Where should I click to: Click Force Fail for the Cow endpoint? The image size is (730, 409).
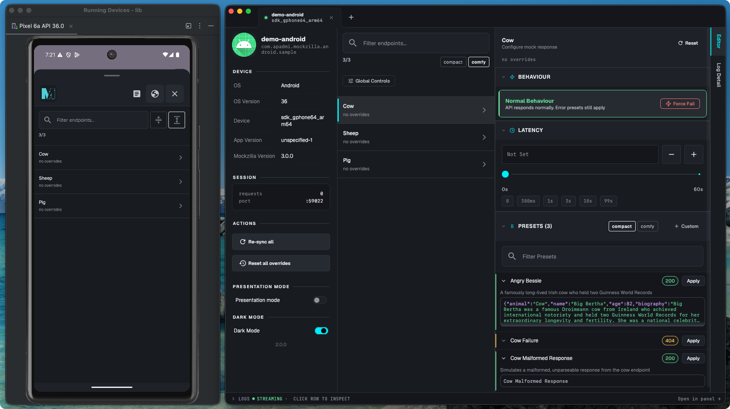[680, 104]
